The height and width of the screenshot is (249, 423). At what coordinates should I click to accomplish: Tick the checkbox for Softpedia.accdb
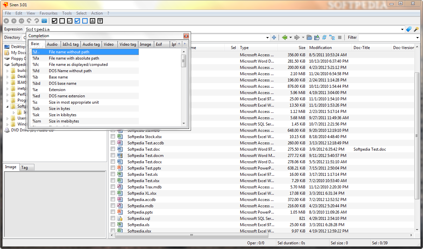113,199
